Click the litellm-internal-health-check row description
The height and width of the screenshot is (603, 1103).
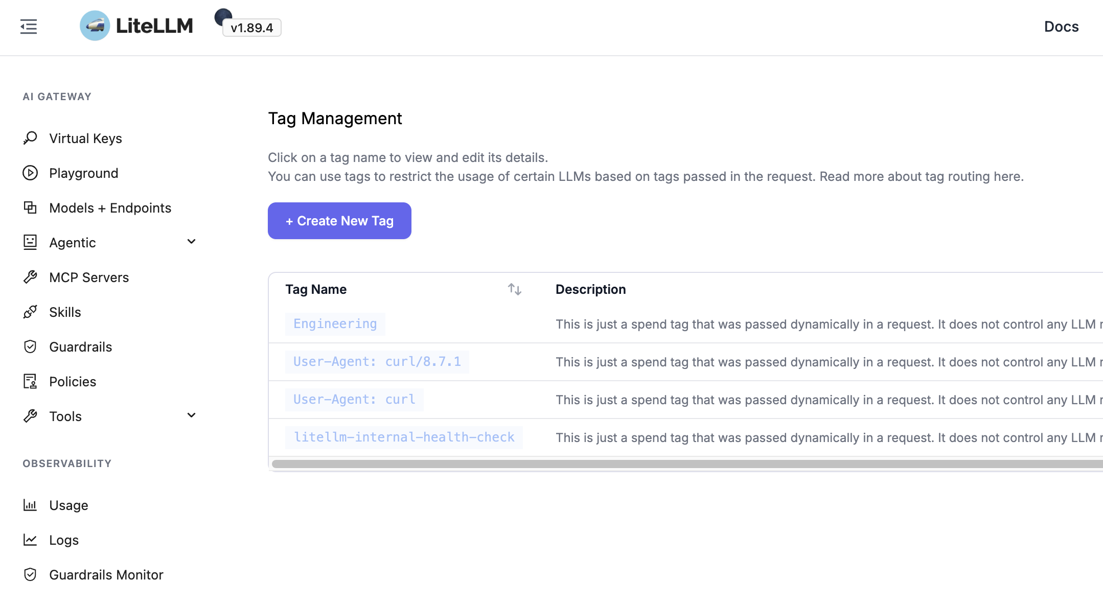[x=829, y=437]
